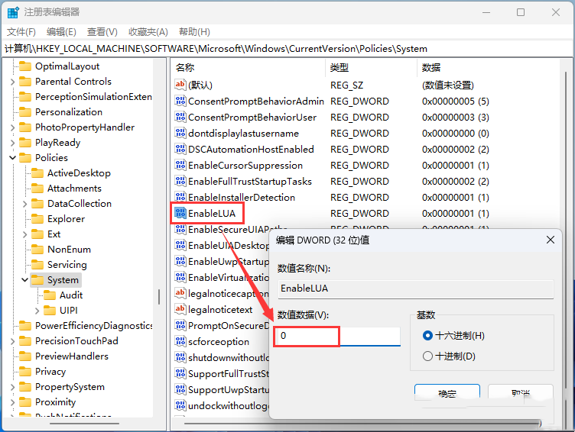Click the REG_SZ type cell
Screen dimensions: 575x432
(346, 85)
